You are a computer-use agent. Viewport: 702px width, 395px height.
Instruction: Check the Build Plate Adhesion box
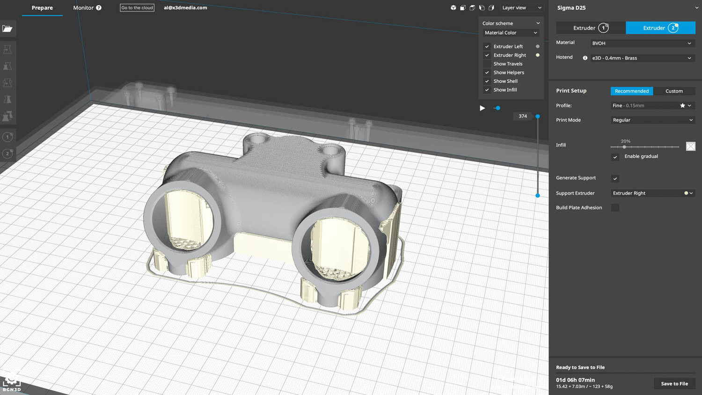(x=615, y=208)
